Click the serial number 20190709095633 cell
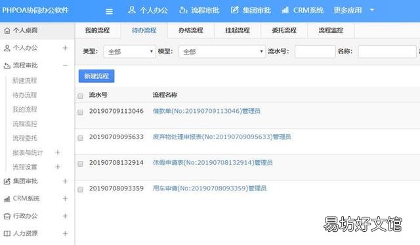The width and height of the screenshot is (420, 245). [116, 137]
